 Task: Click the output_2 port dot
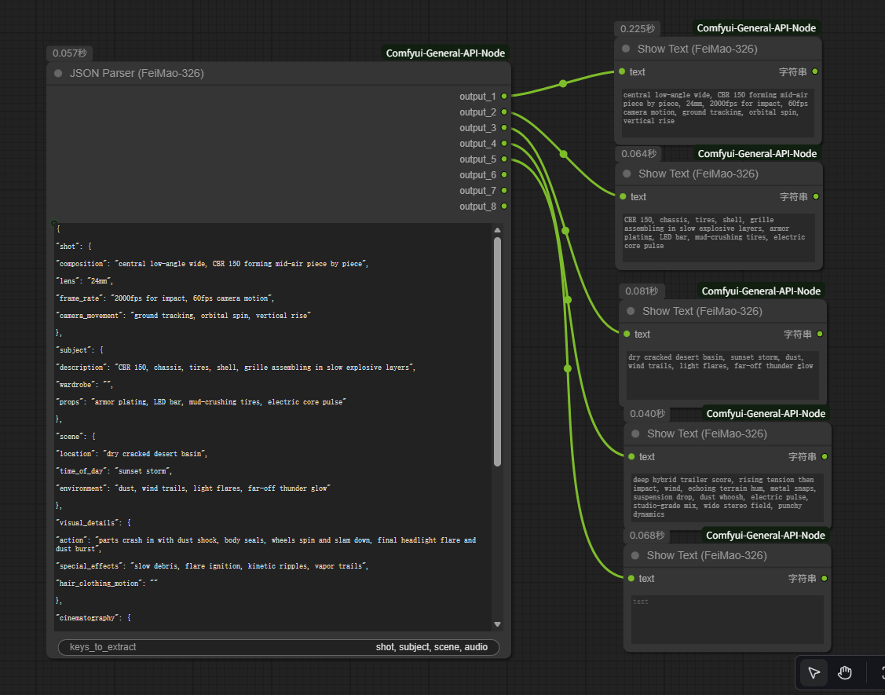504,112
